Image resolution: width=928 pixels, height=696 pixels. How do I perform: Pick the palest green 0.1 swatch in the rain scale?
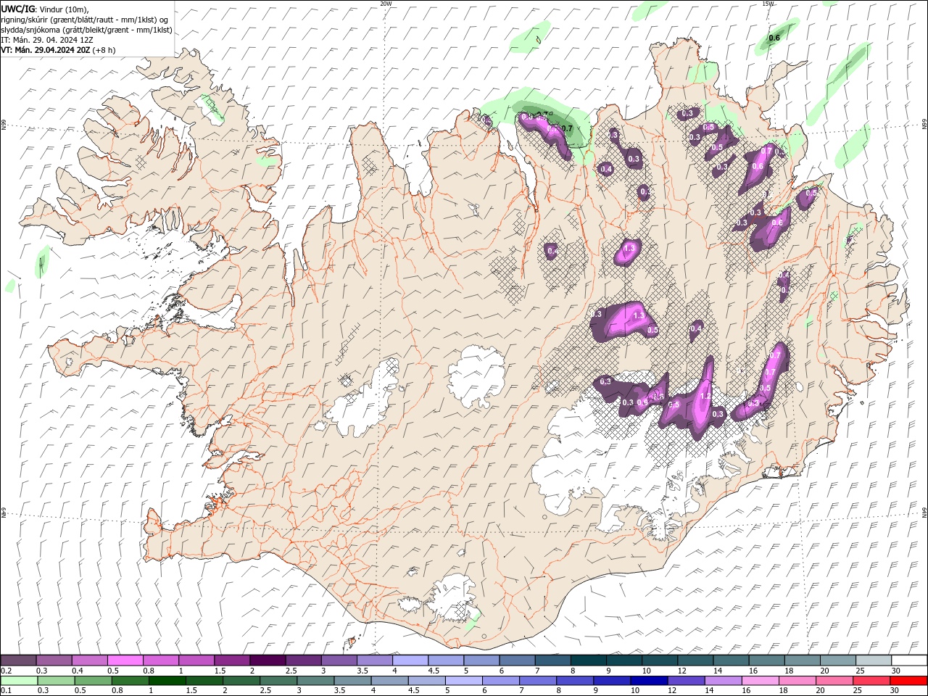[x=19, y=681]
